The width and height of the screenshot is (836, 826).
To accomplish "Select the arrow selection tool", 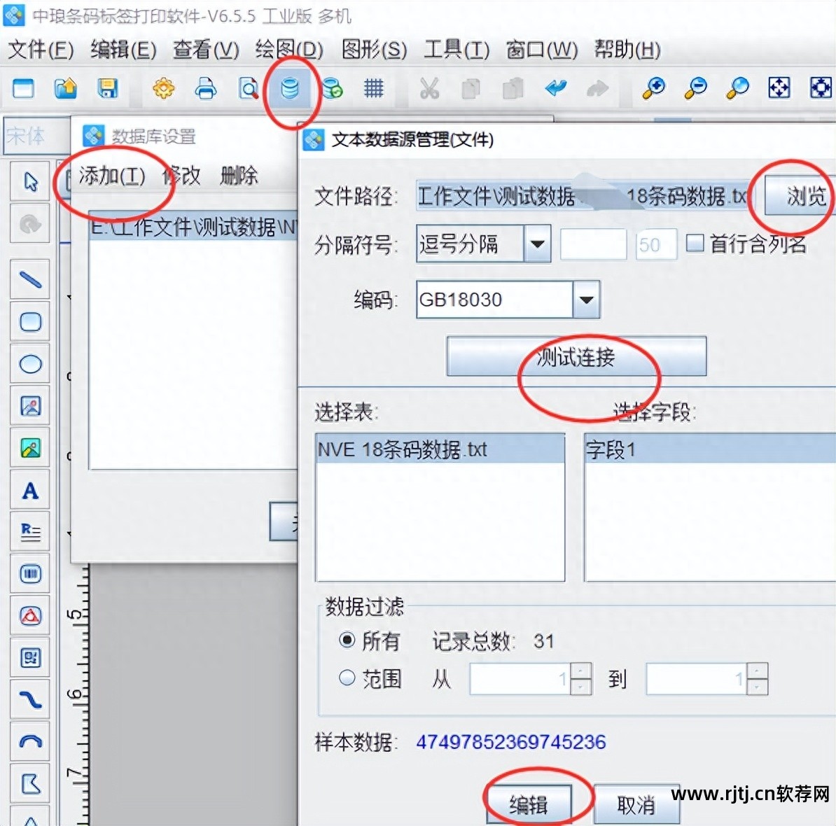I will [29, 181].
